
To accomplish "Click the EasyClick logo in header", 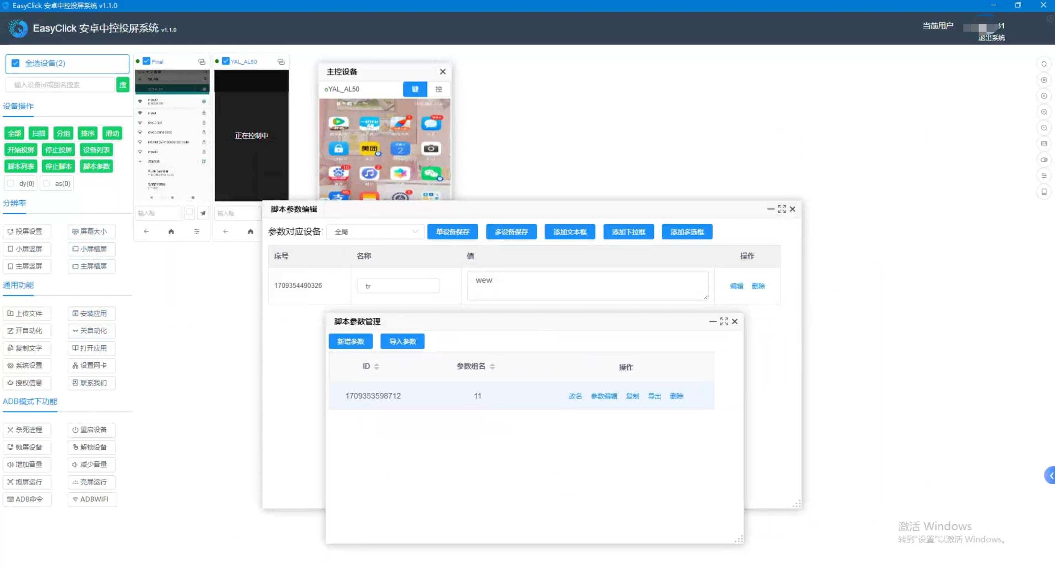I will pos(17,29).
